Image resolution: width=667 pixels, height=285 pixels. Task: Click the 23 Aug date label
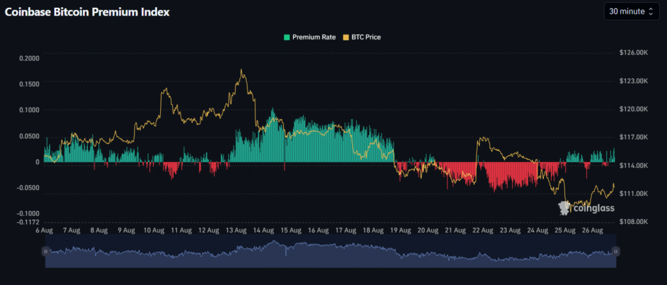point(510,230)
